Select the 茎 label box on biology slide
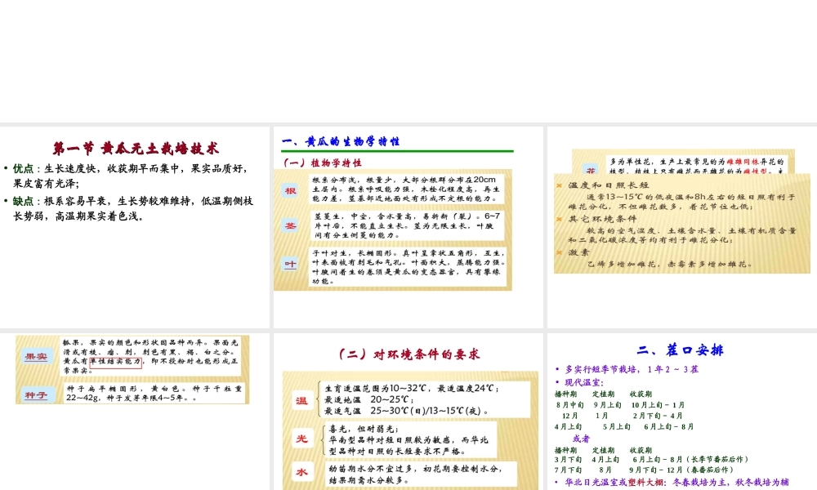Screen dimensions: 817x490 (x=290, y=226)
